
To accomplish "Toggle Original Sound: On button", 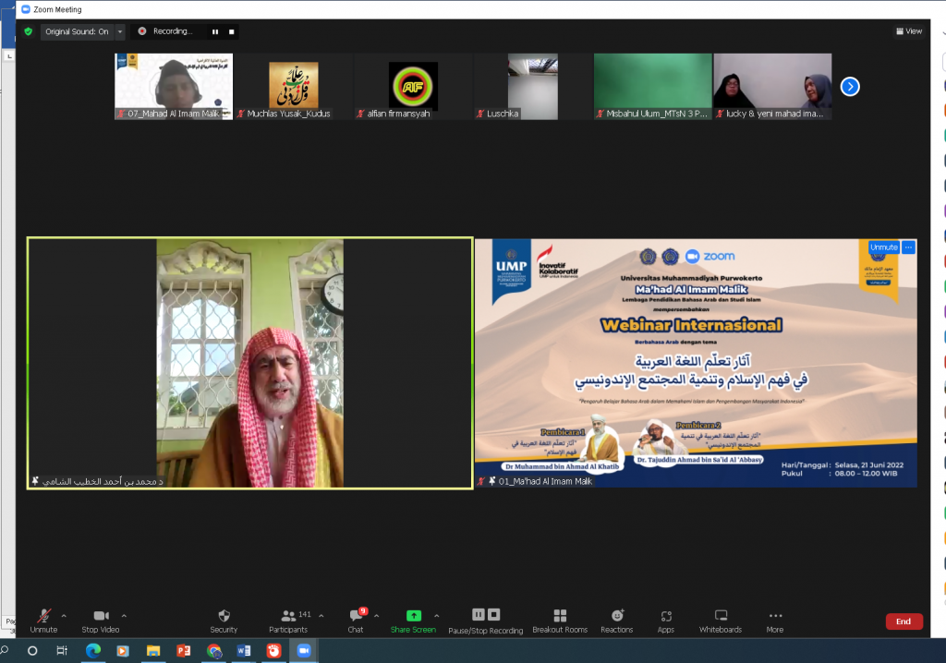I will (77, 31).
